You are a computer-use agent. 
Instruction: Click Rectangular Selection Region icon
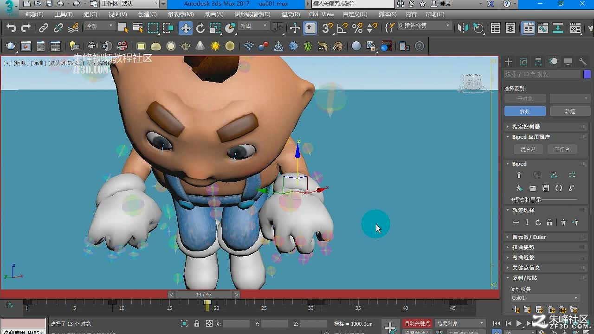pyautogui.click(x=153, y=28)
